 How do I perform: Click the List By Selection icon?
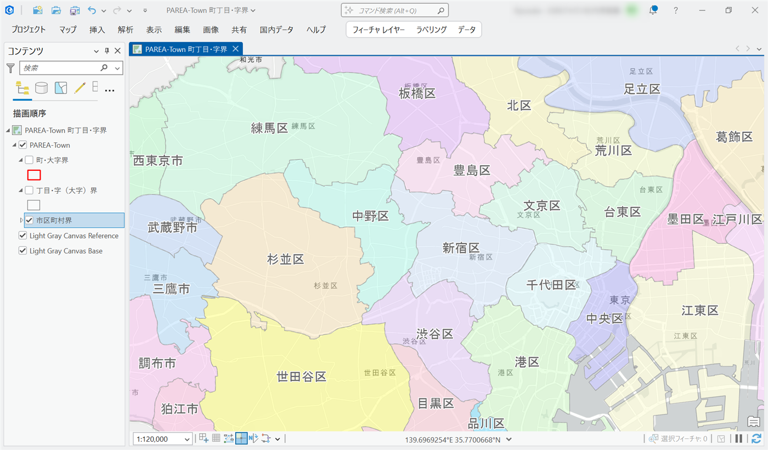click(x=60, y=88)
